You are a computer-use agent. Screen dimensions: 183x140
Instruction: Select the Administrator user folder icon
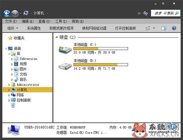point(13,84)
